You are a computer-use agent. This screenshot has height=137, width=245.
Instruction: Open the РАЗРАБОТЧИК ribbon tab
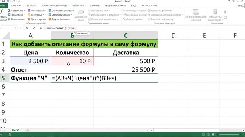[149, 6]
